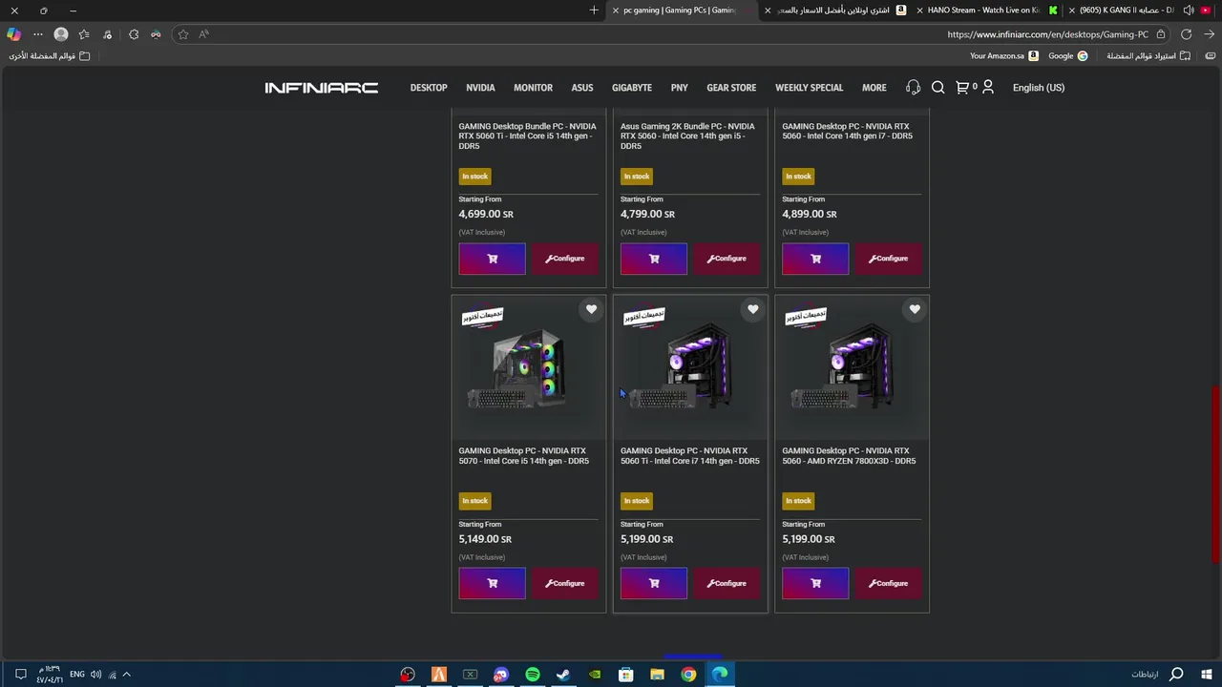
Task: Reload the page
Action: pyautogui.click(x=1186, y=34)
